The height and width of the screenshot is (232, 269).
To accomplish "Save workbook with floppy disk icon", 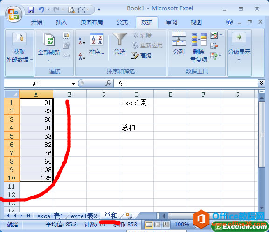I will (x=31, y=10).
